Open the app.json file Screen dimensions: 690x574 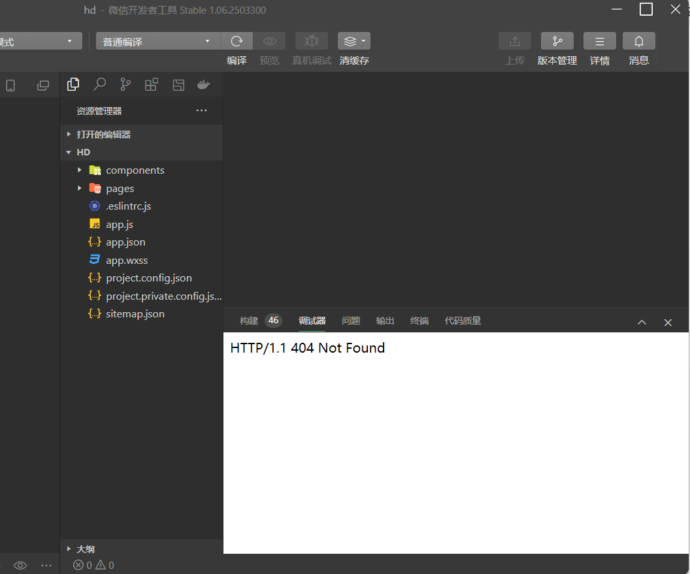141,242
